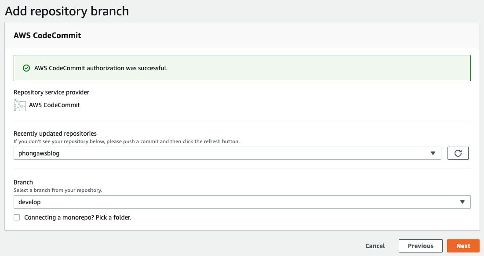Click the 'Repository service provider' label
Image resolution: width=484 pixels, height=256 pixels.
pyautogui.click(x=51, y=92)
